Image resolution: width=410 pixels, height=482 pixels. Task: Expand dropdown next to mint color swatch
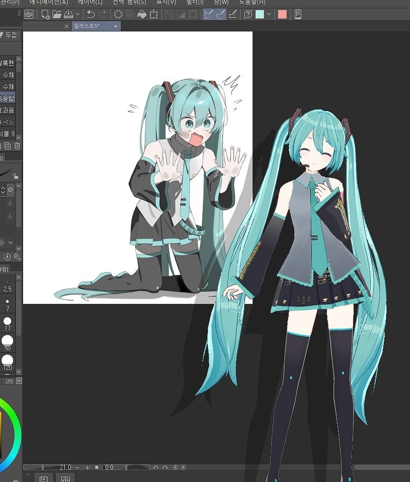tap(269, 14)
